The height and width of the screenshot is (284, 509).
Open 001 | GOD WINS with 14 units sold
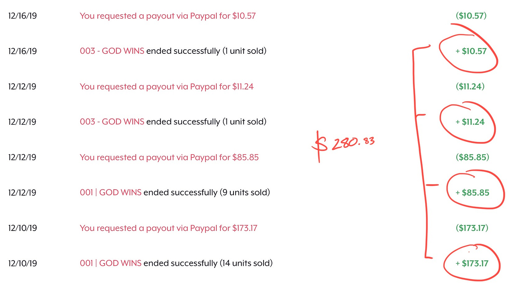(110, 263)
